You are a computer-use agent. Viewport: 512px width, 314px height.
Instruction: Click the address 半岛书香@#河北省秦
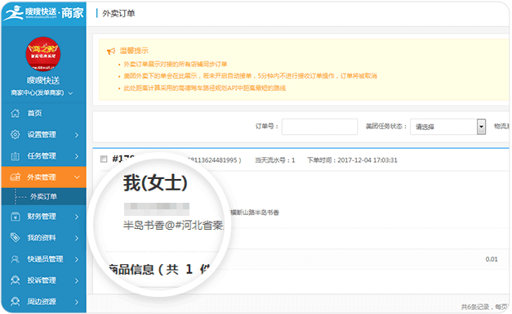(174, 225)
